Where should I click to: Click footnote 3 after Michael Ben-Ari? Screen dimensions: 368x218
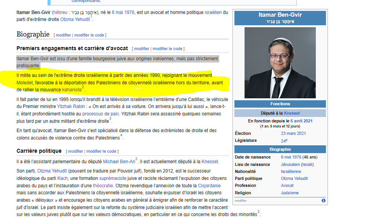pyautogui.click(x=136, y=159)
